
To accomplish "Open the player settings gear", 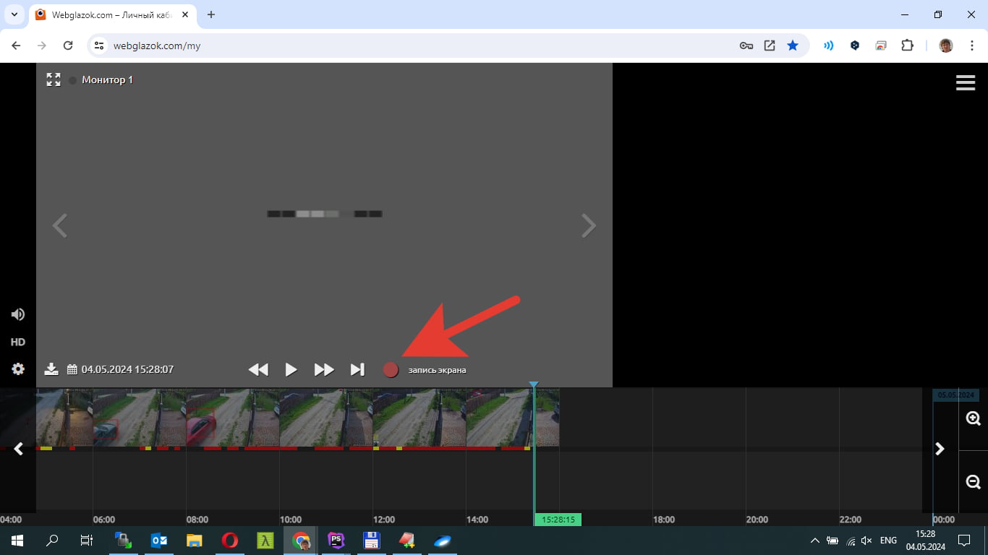I will pos(18,369).
